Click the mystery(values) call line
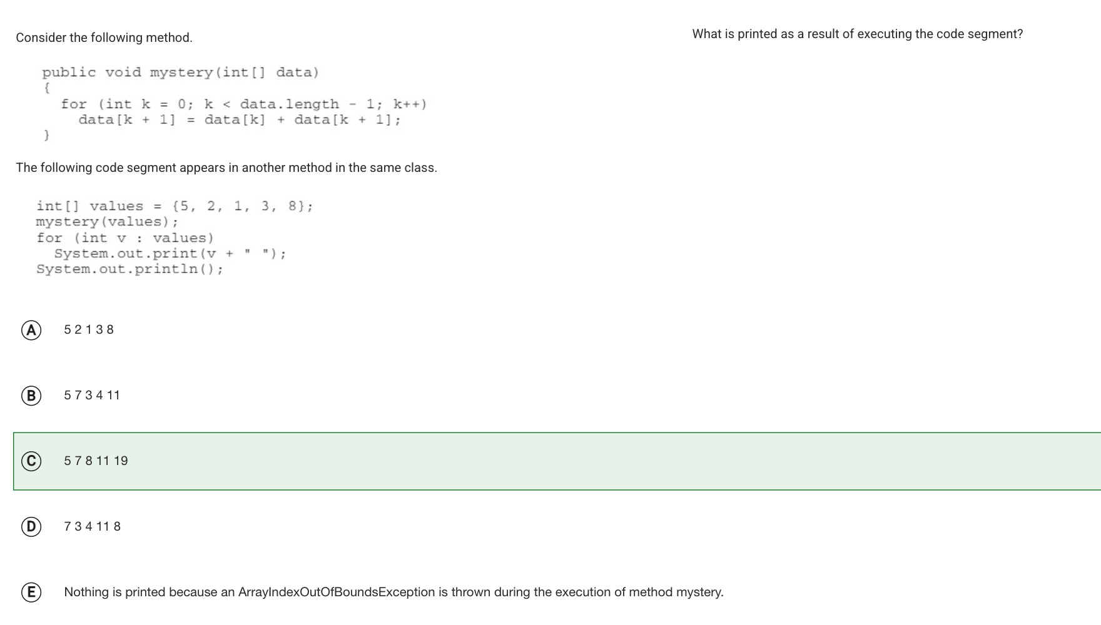 click(x=107, y=222)
